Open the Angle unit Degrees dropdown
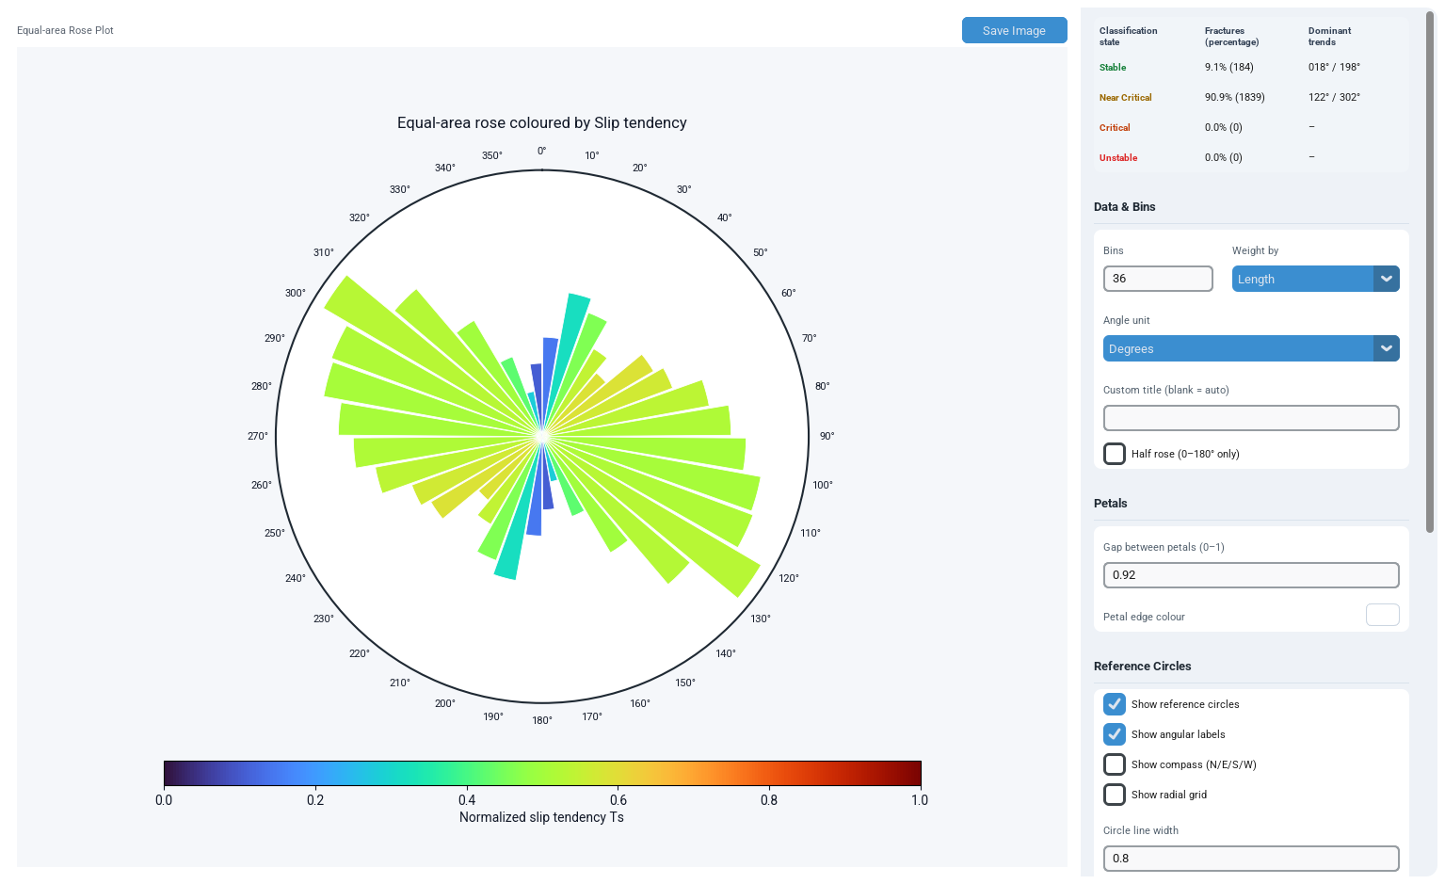The width and height of the screenshot is (1445, 884). pyautogui.click(x=1251, y=348)
